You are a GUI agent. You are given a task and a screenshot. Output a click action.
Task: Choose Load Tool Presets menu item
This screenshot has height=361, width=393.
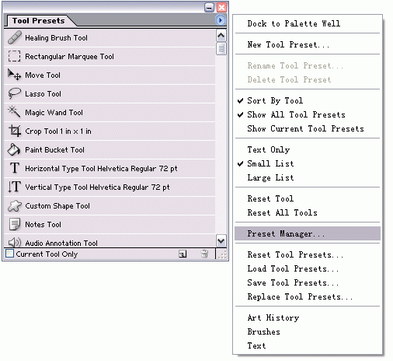pyautogui.click(x=293, y=268)
